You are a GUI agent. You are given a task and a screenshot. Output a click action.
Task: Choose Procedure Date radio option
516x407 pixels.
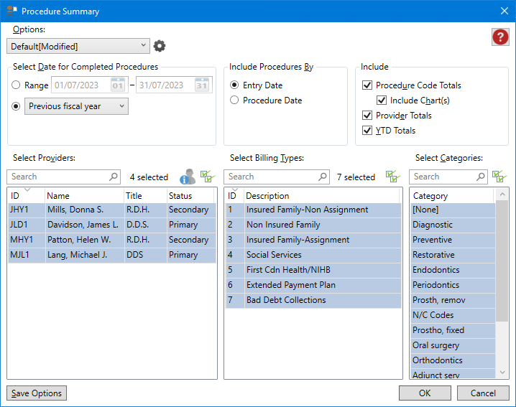(235, 100)
